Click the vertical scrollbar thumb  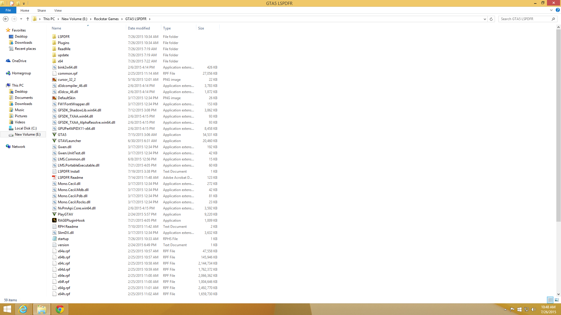558,125
